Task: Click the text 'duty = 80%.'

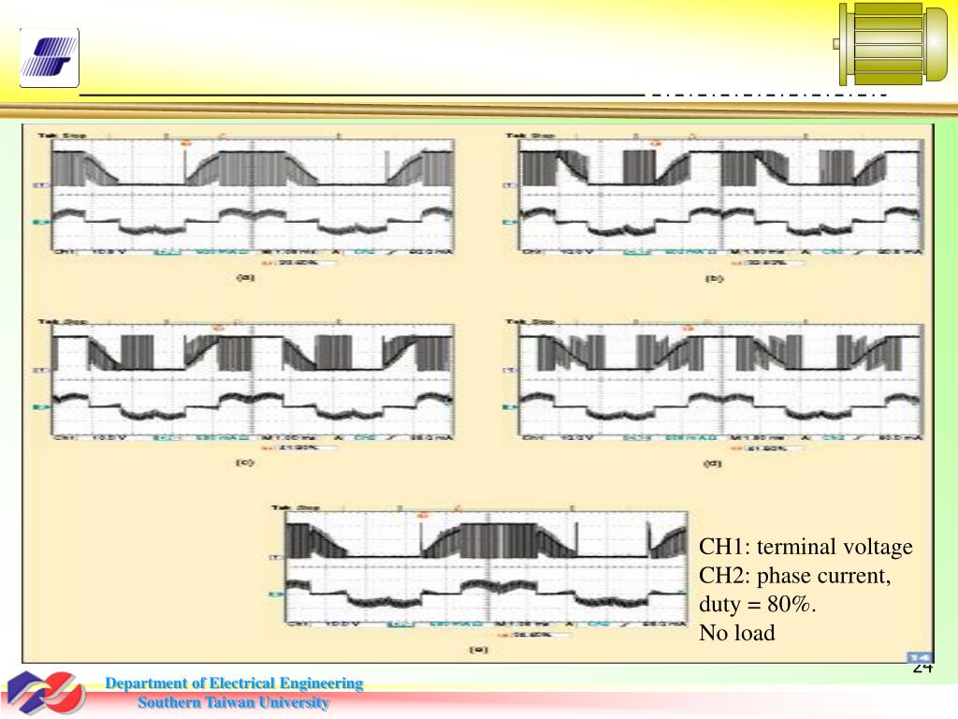Action: [x=758, y=604]
